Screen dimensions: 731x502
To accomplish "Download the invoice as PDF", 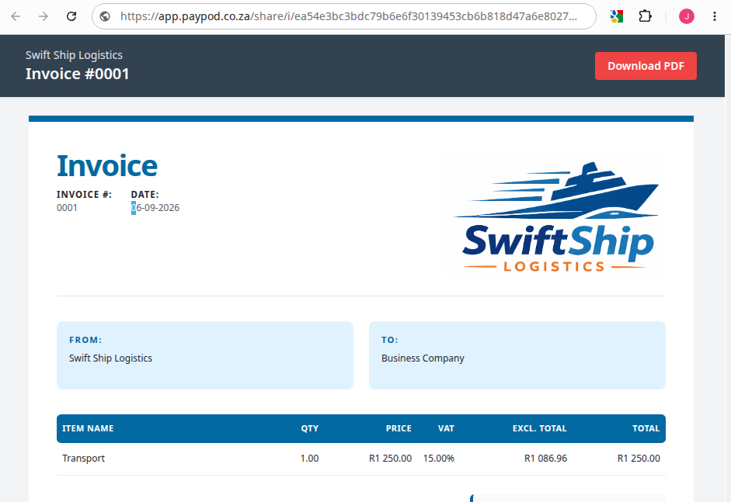I will 646,66.
